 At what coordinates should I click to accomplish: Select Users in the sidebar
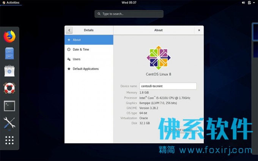point(89,59)
